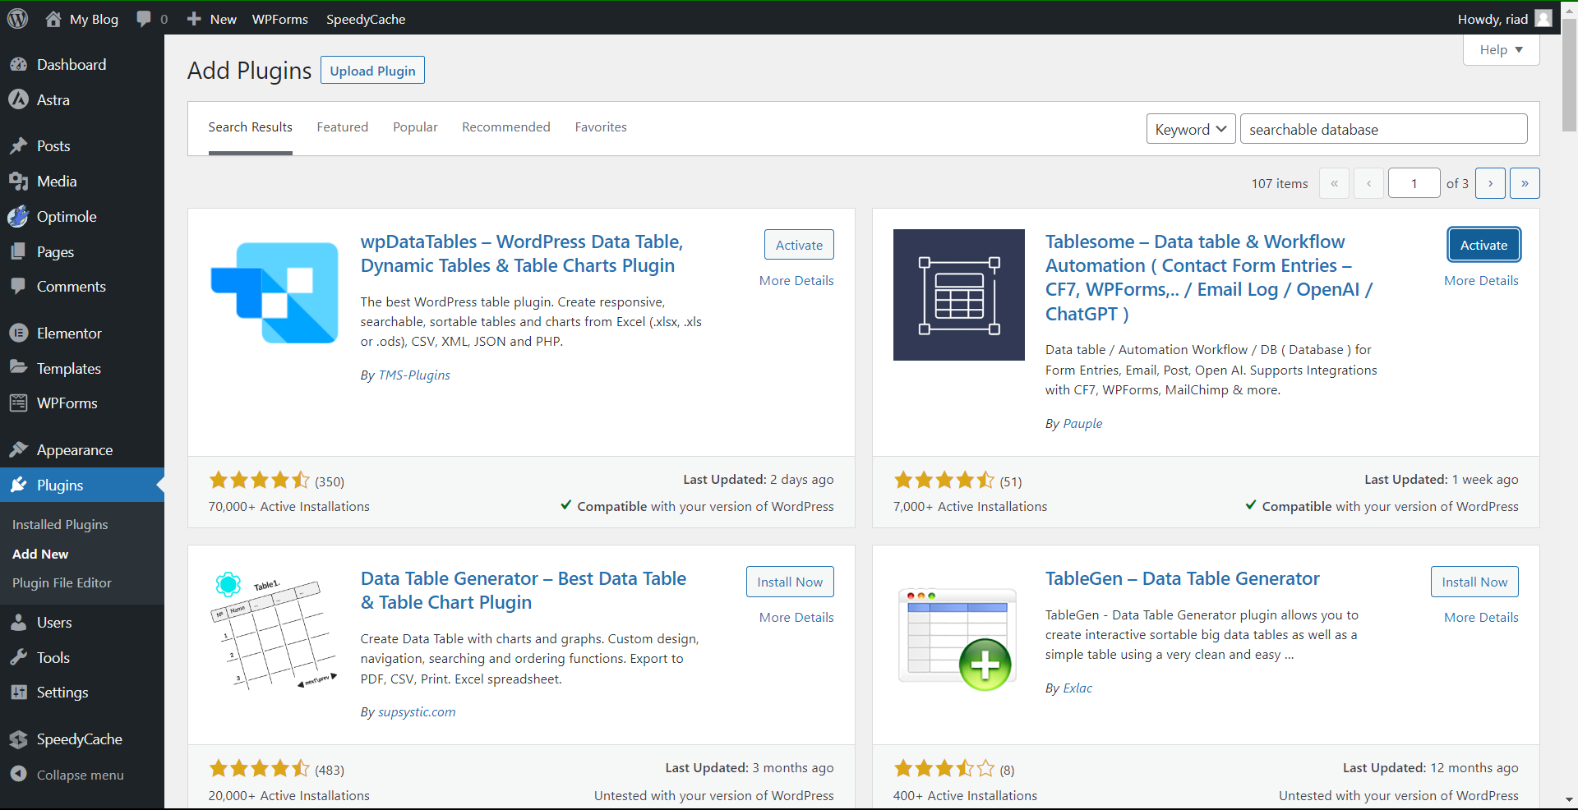1578x810 pixels.
Task: Select the Elementor icon in the sidebar
Action: coord(20,333)
